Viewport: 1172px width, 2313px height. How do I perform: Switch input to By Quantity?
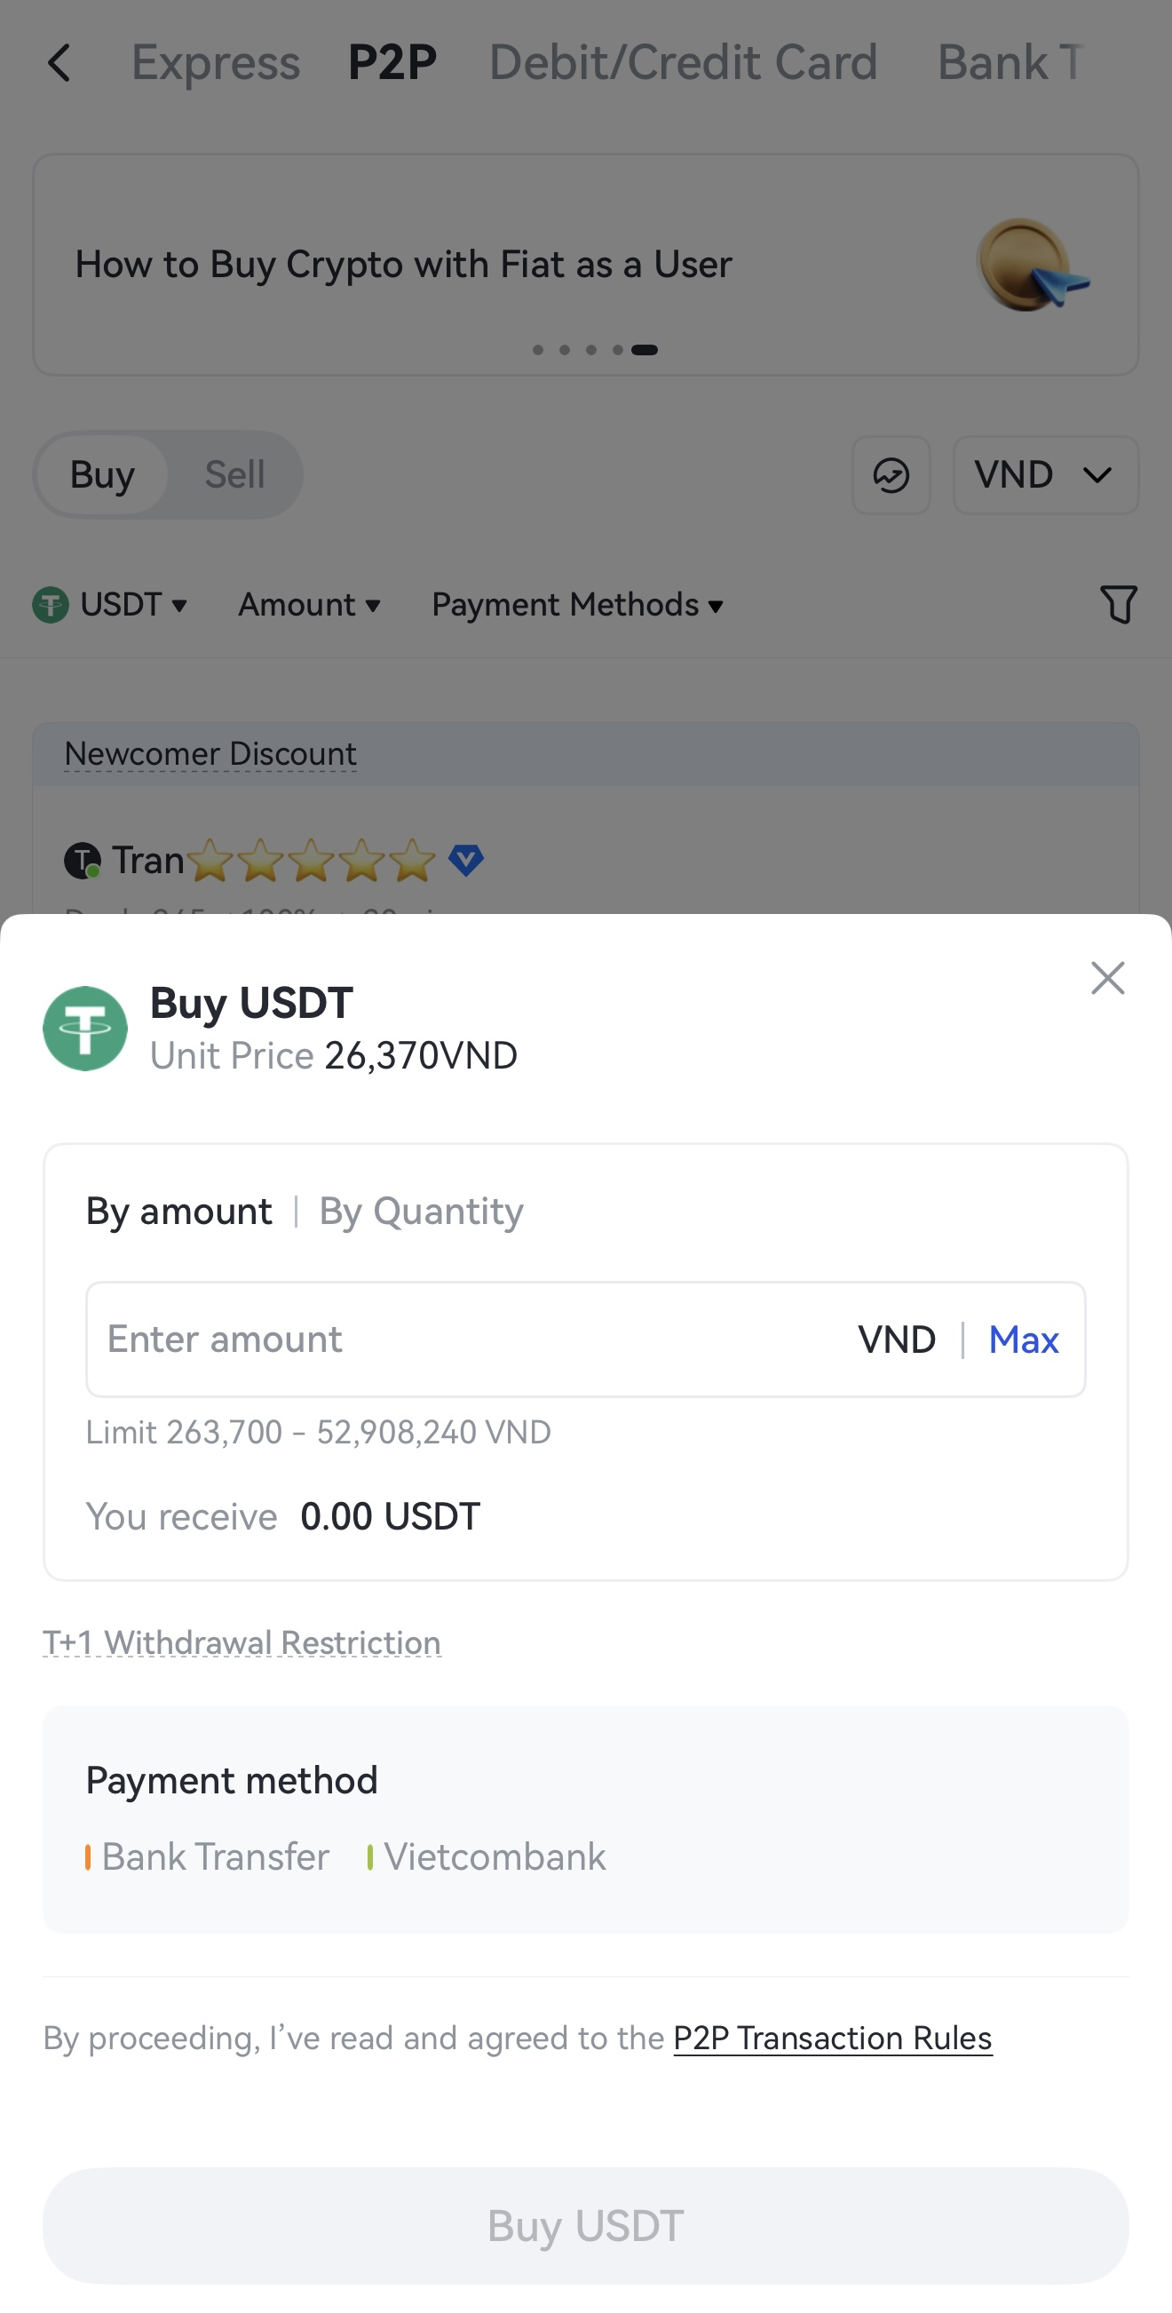(x=421, y=1212)
